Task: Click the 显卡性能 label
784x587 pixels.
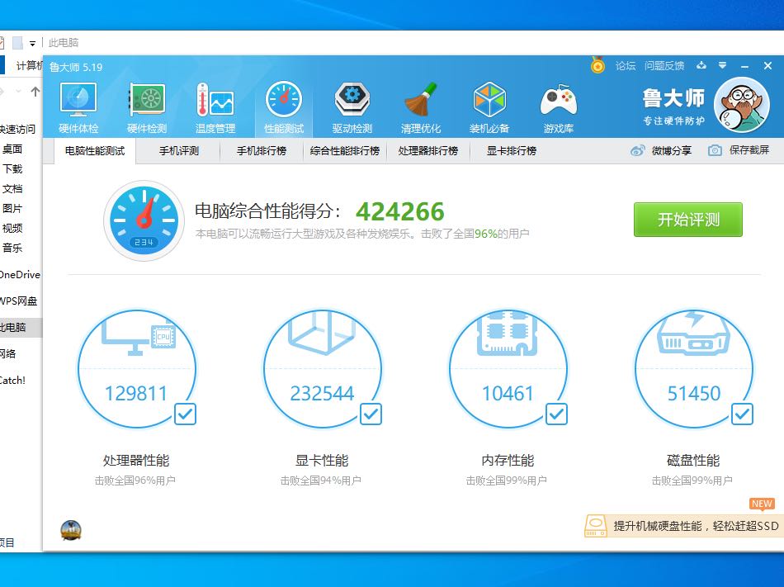Action: (x=322, y=460)
